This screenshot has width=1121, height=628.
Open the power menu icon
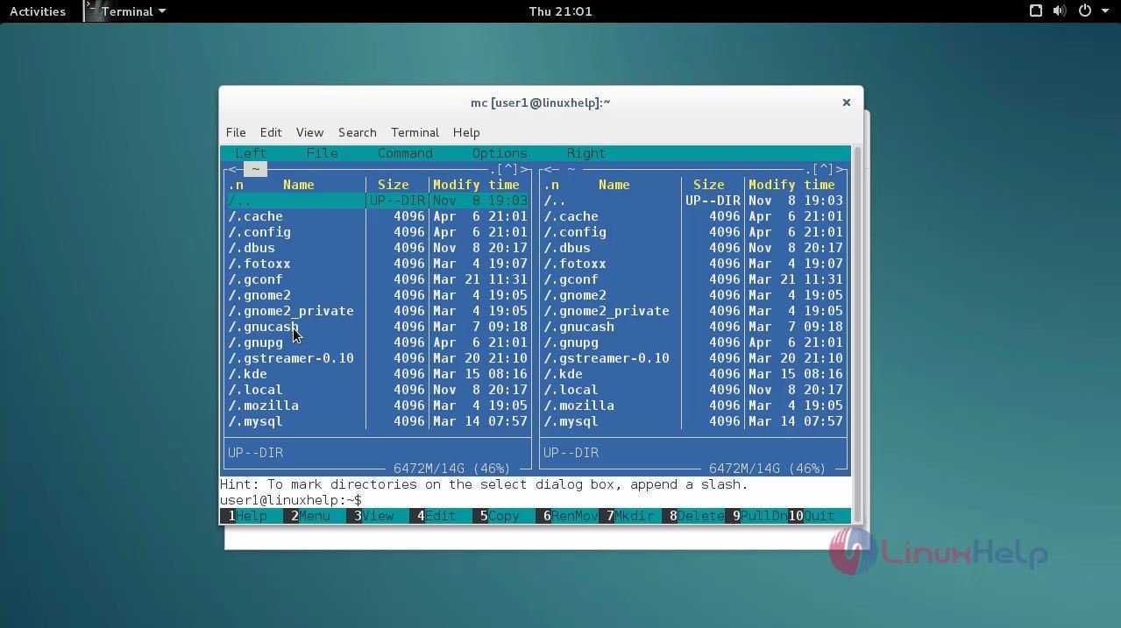(x=1085, y=11)
